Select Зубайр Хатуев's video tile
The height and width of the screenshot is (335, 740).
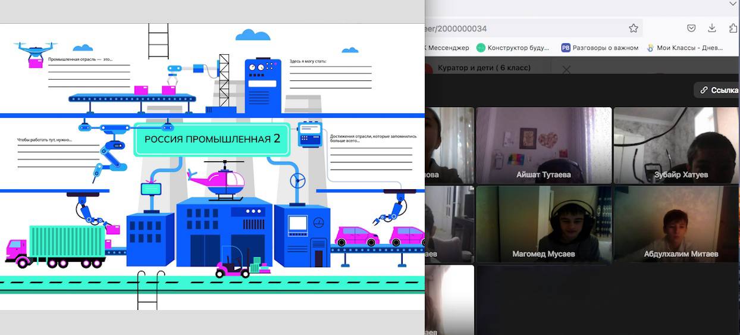point(676,145)
